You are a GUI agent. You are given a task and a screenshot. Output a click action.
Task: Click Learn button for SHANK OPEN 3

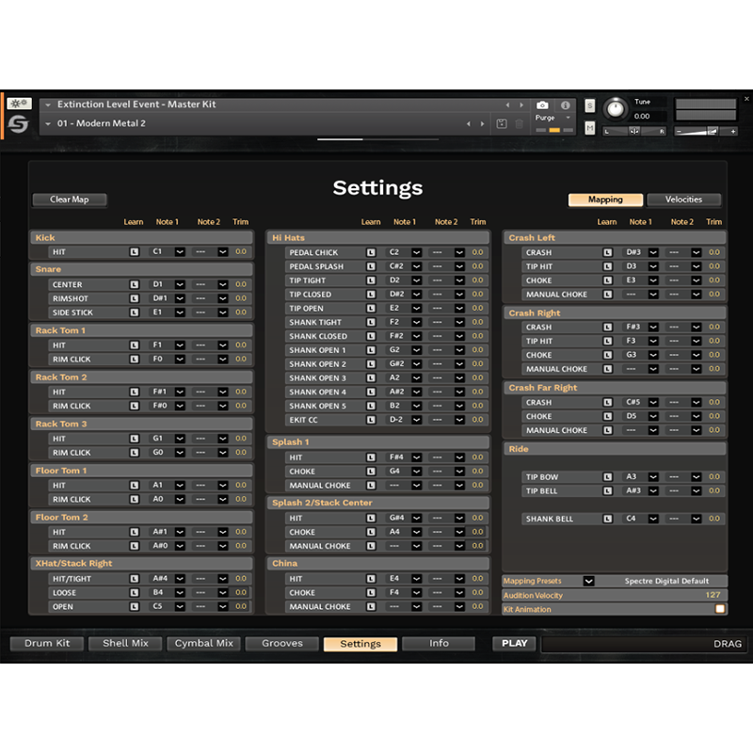coord(371,378)
